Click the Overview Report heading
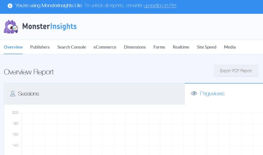 coord(29,72)
